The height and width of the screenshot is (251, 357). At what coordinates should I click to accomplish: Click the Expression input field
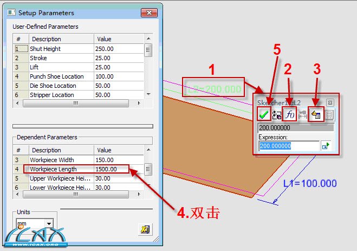click(289, 146)
